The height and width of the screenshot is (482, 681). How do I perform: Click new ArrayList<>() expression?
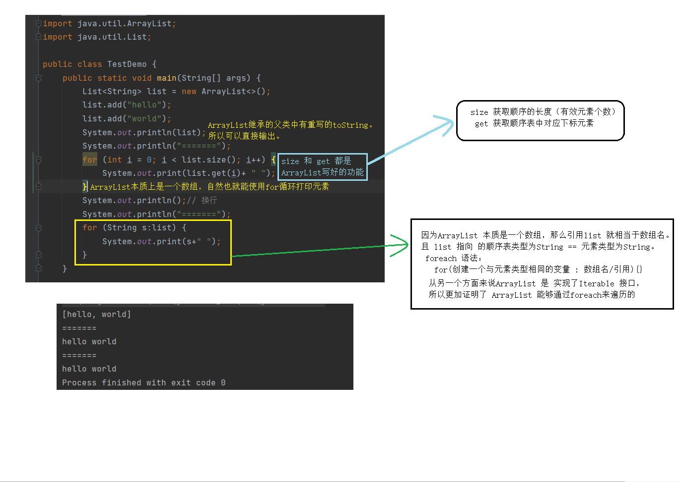coord(224,92)
